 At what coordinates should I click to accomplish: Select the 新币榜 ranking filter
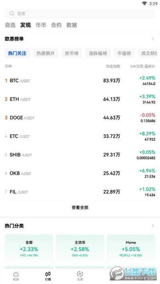pyautogui.click(x=72, y=53)
